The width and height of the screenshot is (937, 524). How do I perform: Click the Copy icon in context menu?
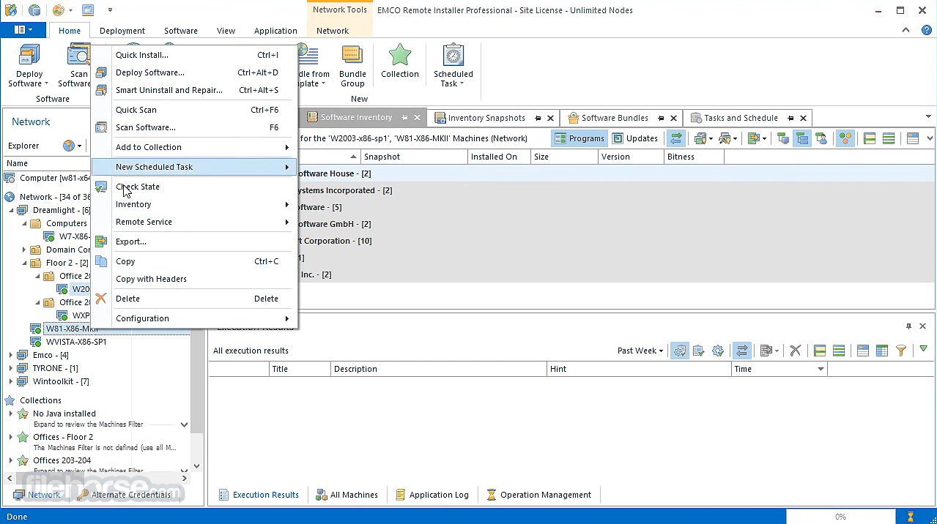[x=101, y=261]
